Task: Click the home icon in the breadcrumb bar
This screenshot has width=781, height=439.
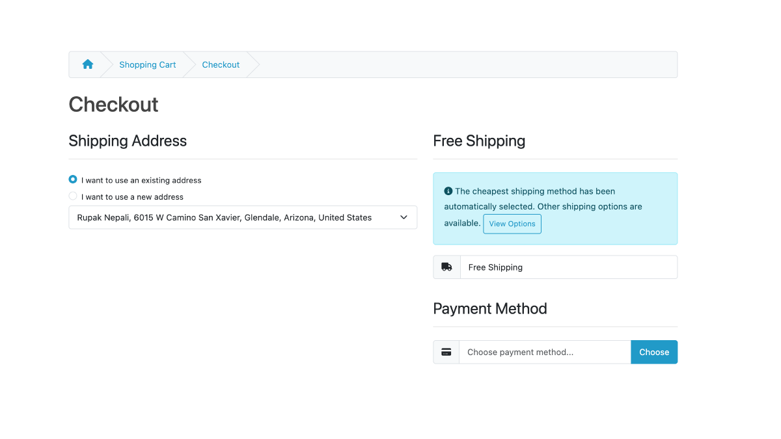Action: (x=87, y=64)
